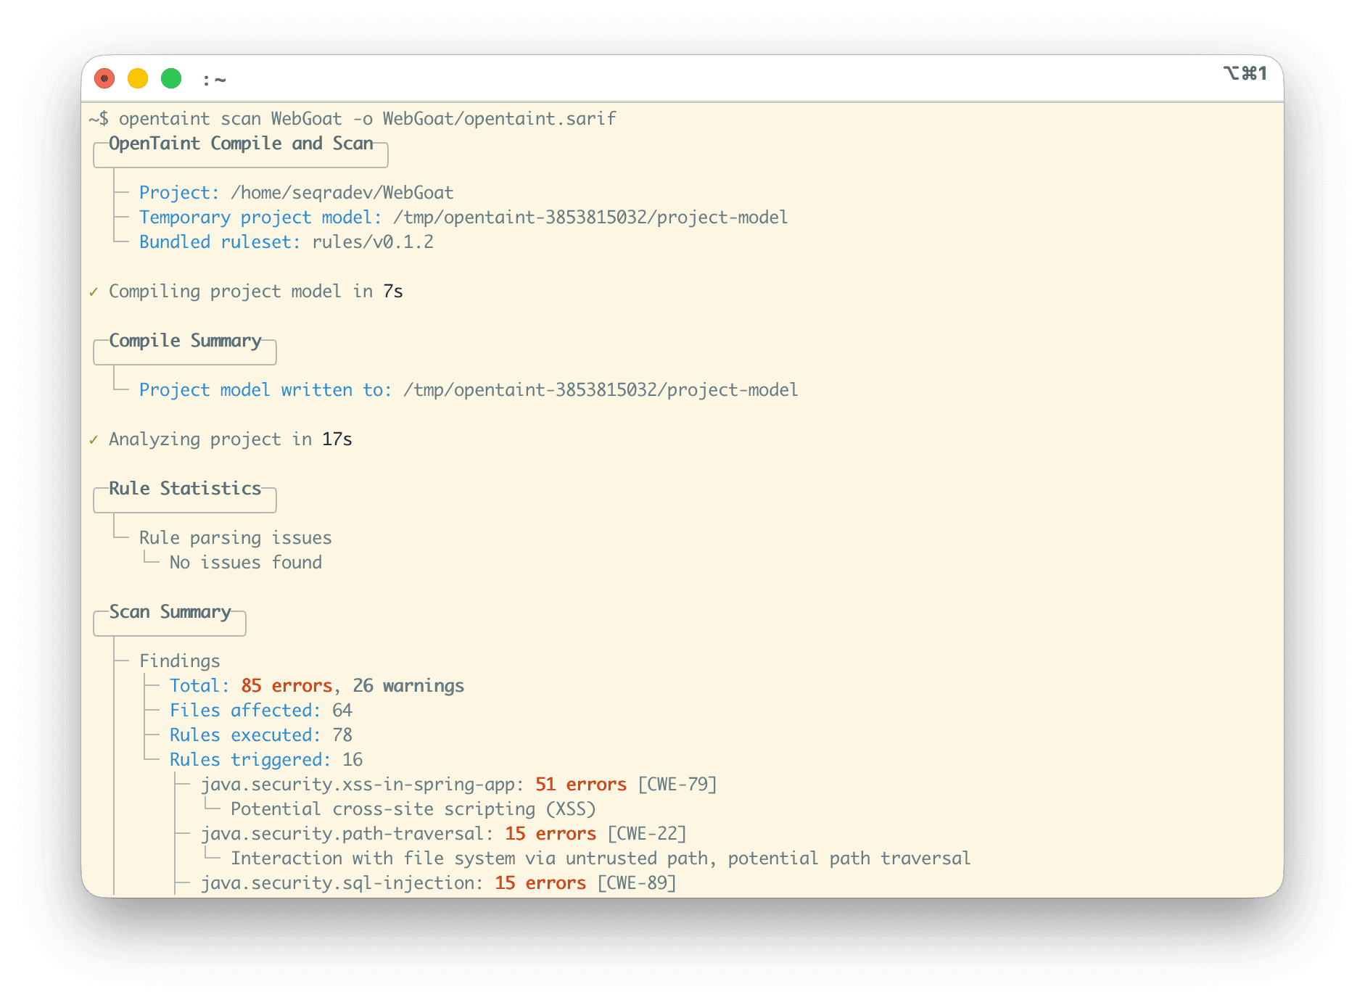This screenshot has height=1005, width=1365.
Task: Click the [CWE-22] tag
Action: pos(647,834)
